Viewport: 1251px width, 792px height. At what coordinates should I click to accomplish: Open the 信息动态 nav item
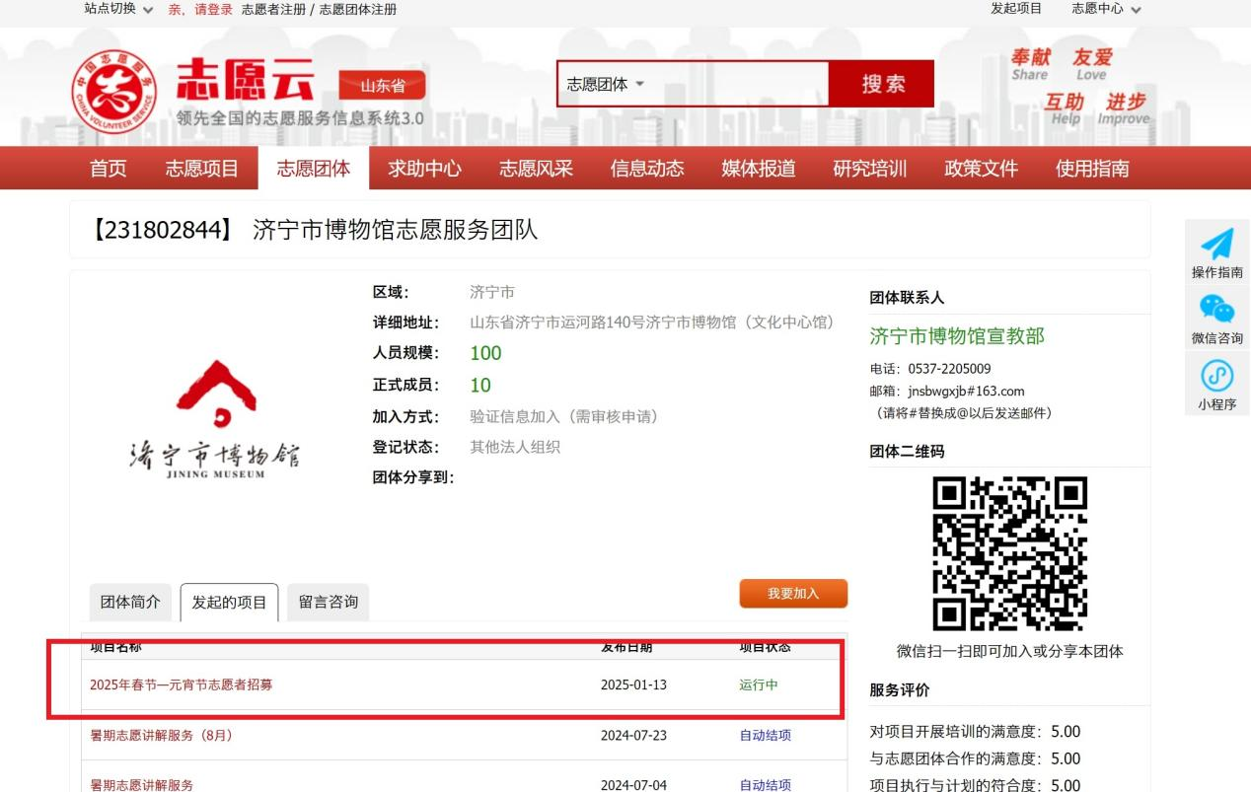(647, 169)
